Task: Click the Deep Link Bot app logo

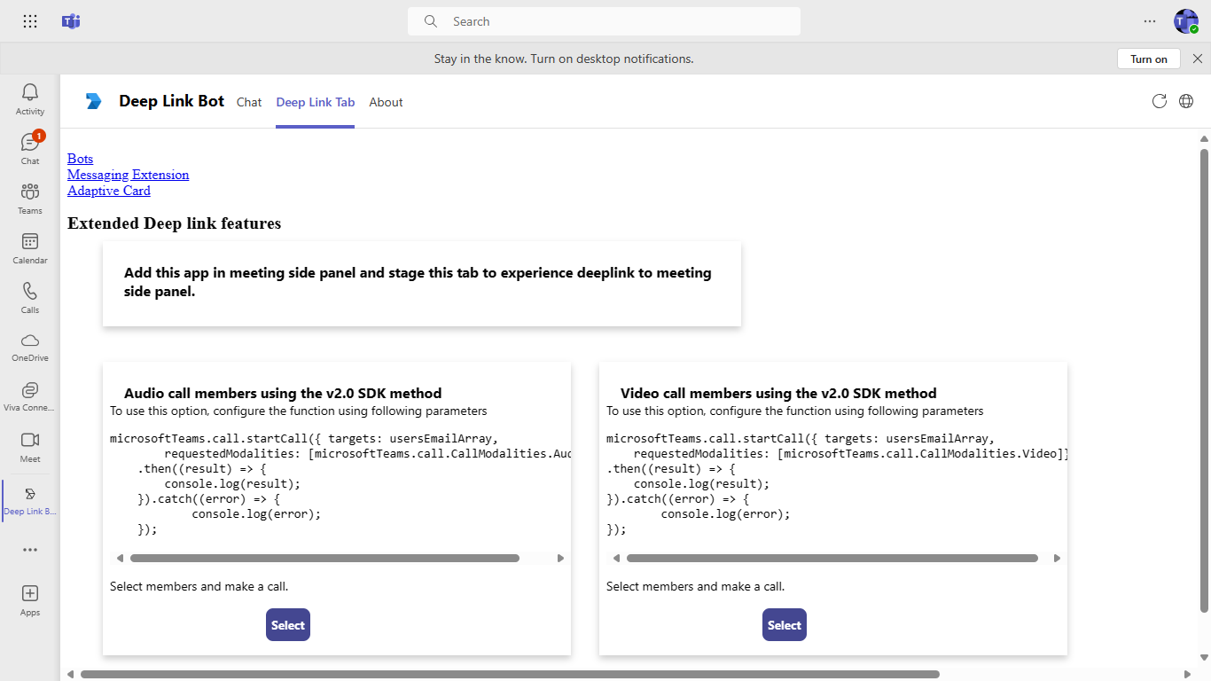Action: (x=93, y=101)
